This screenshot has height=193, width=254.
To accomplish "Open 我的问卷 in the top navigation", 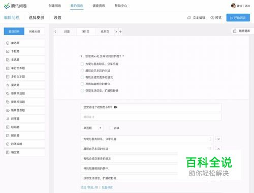I will coord(77,6).
